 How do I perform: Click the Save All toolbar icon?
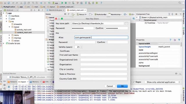5,3
